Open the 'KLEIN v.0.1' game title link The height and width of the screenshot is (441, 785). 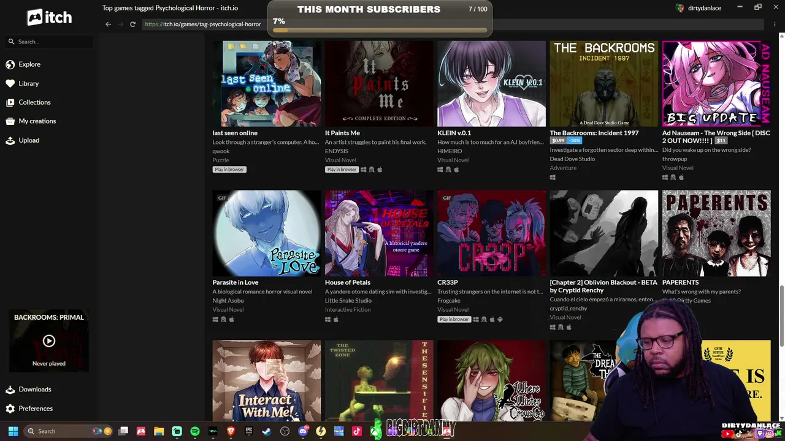454,133
